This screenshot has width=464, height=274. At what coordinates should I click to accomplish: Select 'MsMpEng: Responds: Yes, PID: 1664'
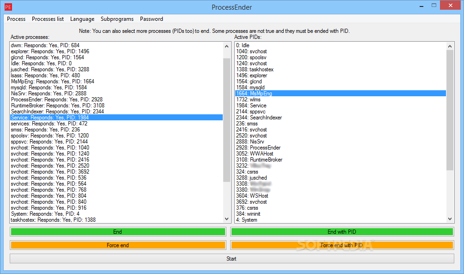tap(116, 81)
